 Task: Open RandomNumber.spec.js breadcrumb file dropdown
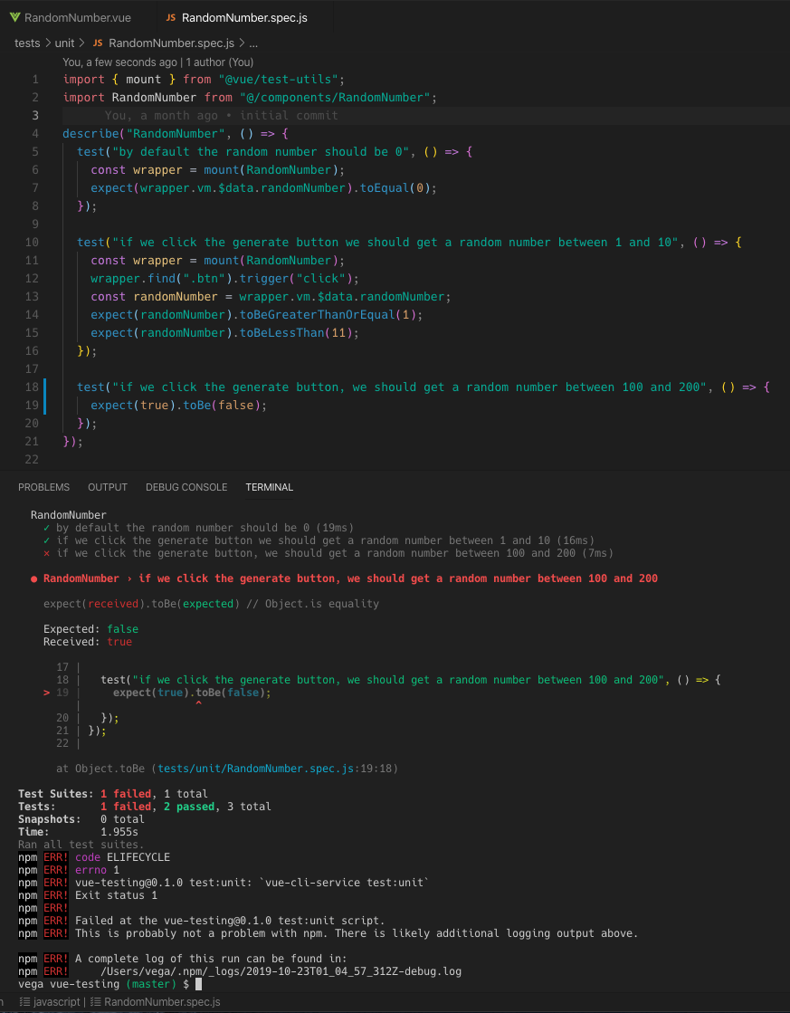[174, 43]
